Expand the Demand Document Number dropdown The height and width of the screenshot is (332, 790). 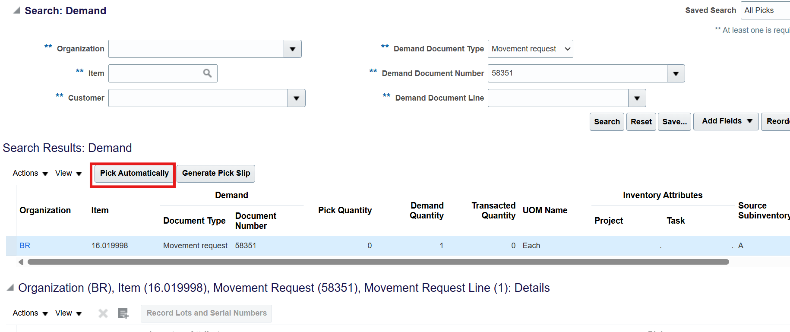676,74
